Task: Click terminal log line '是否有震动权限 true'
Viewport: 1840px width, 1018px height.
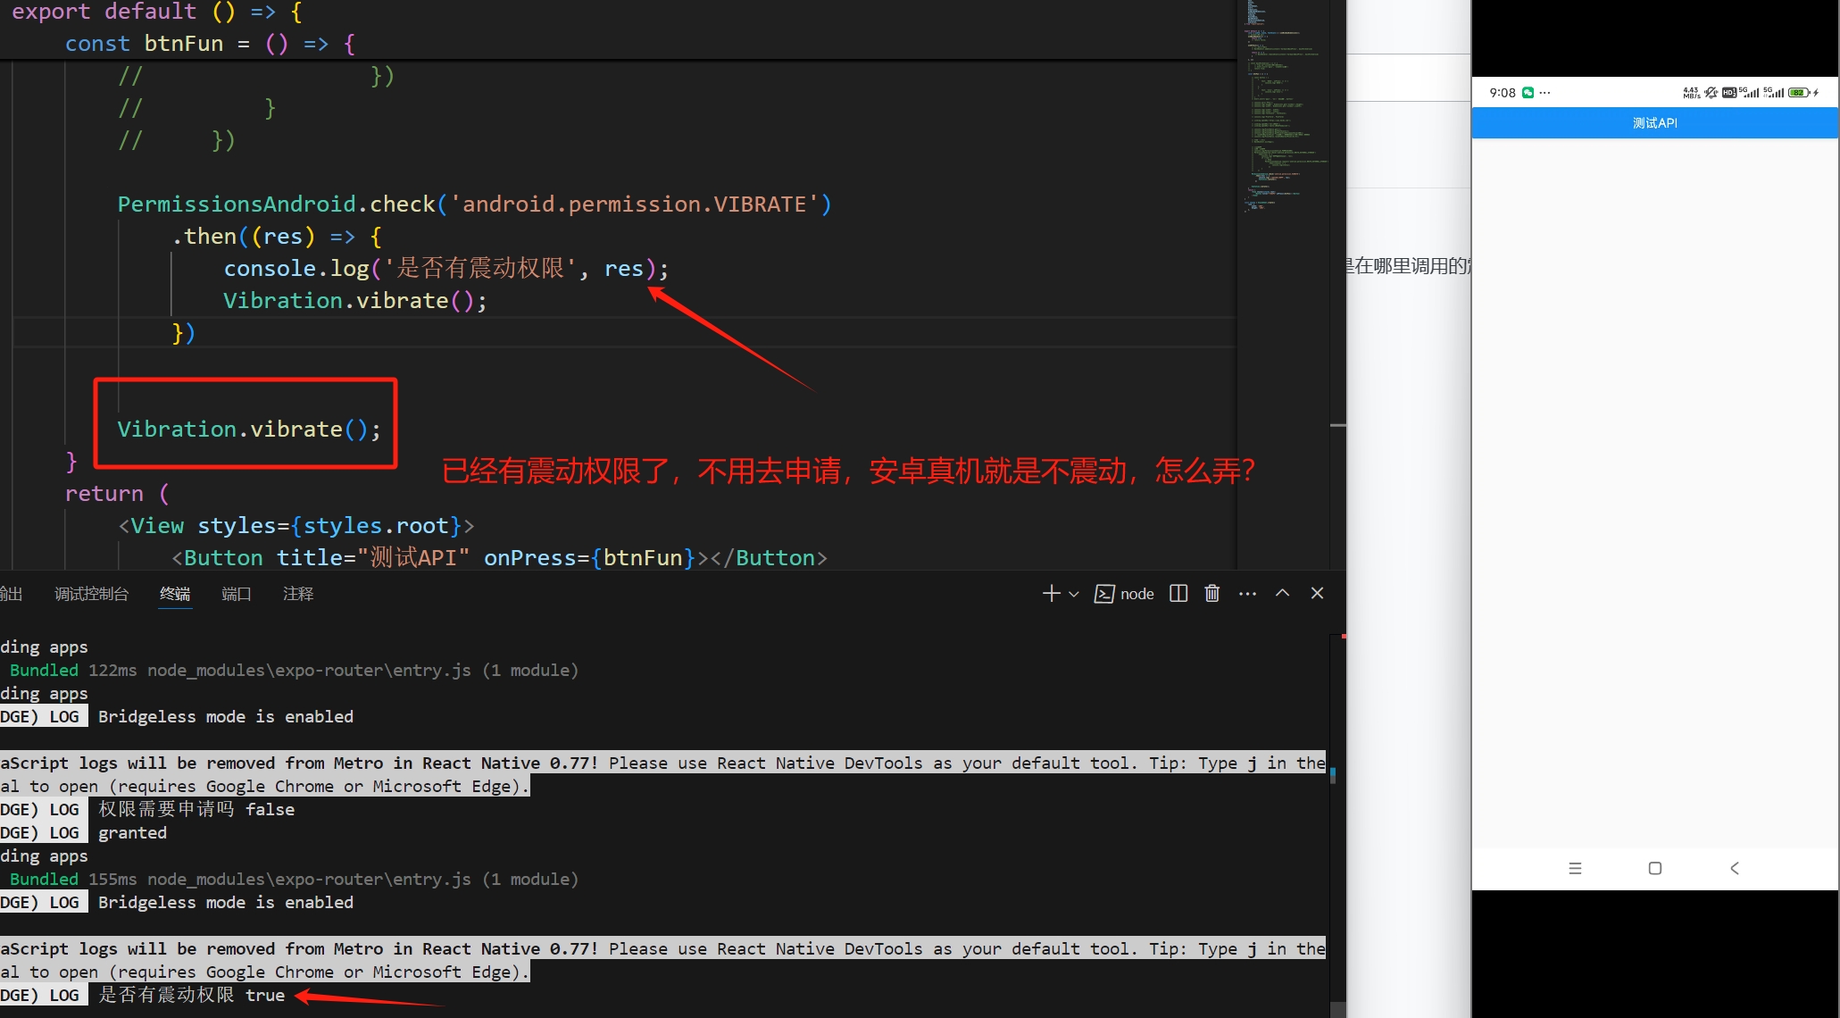Action: 191,995
